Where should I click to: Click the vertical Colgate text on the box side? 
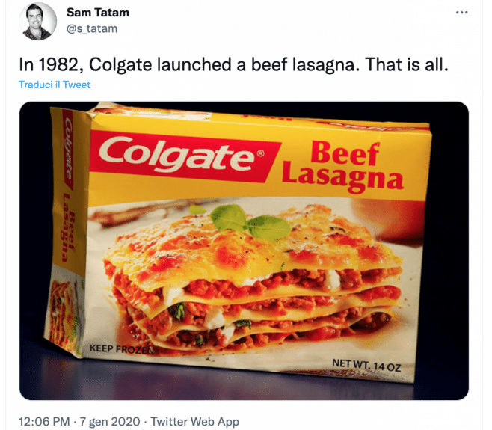pyautogui.click(x=68, y=150)
